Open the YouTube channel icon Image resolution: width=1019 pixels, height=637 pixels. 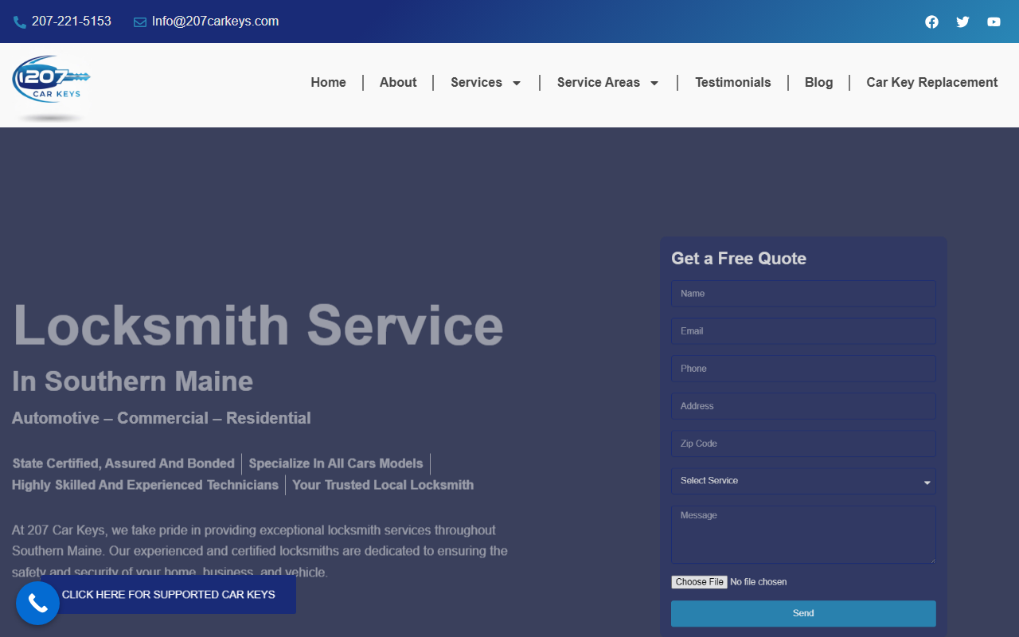994,21
